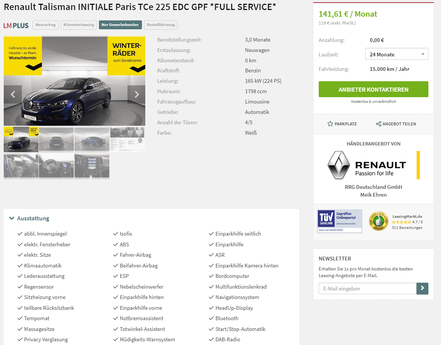
Task: Open the Laufzeit 24 Monate dropdown
Action: coord(397,54)
